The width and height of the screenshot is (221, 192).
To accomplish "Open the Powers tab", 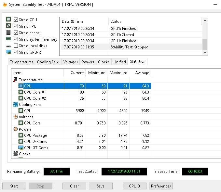I will pyautogui.click(x=88, y=62).
